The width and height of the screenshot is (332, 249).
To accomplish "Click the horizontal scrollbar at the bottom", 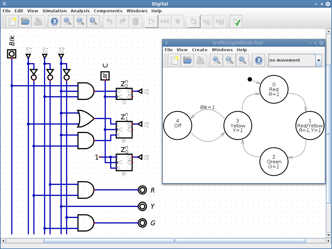I will [174, 241].
